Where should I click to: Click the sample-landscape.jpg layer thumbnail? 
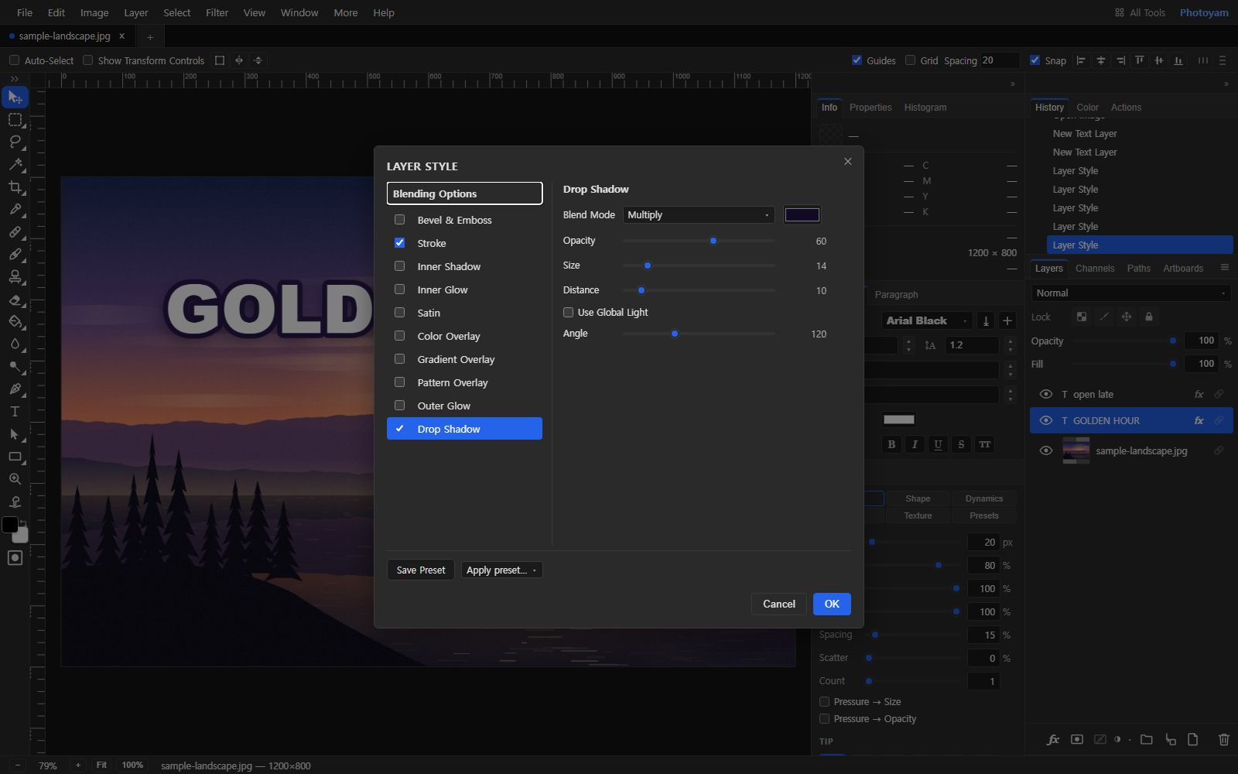click(1076, 450)
